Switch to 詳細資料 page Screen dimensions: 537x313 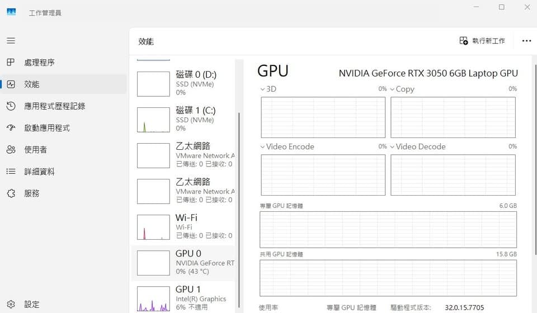coord(63,172)
